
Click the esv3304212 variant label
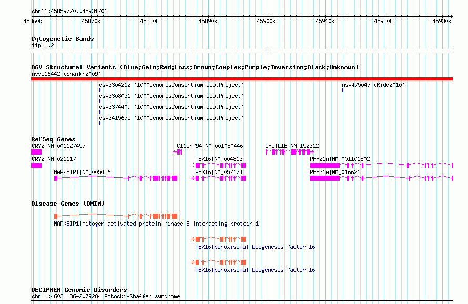(x=171, y=85)
